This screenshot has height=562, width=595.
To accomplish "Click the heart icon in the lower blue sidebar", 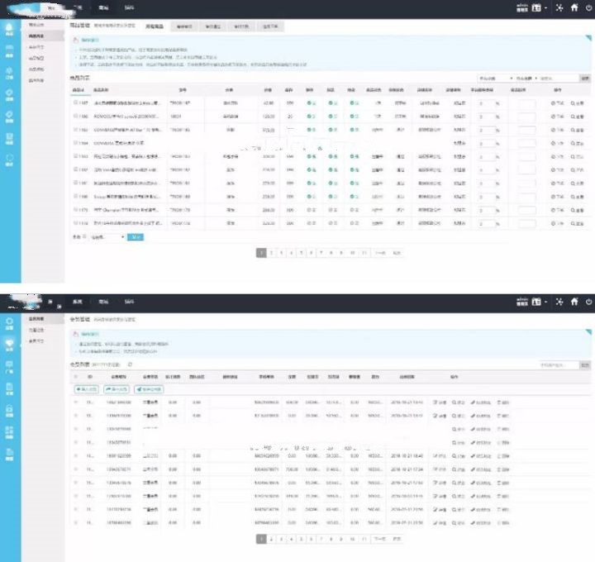I will coord(9,342).
